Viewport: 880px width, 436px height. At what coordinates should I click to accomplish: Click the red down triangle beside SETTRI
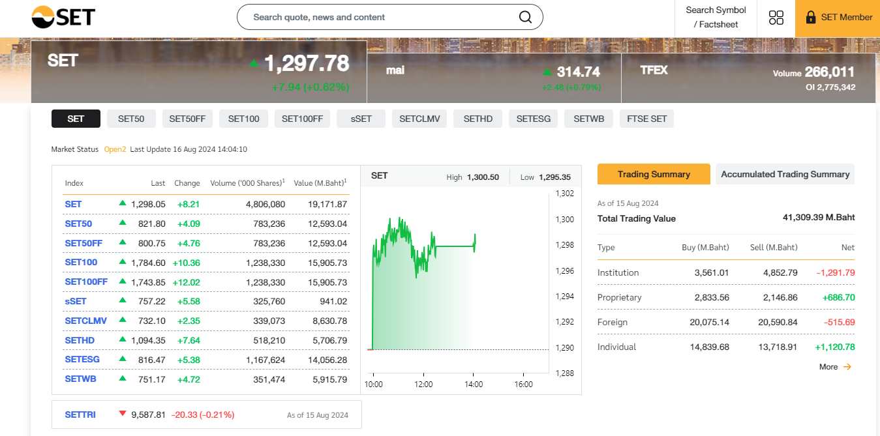(122, 414)
